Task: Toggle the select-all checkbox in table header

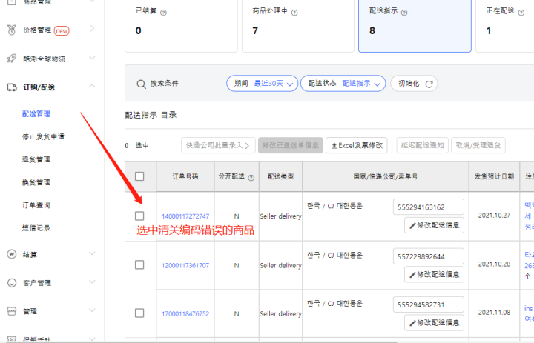Action: tap(139, 176)
